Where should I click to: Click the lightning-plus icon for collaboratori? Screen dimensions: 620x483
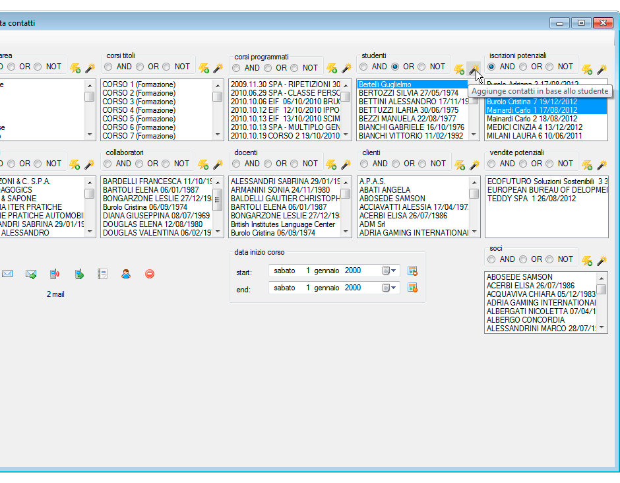point(203,164)
